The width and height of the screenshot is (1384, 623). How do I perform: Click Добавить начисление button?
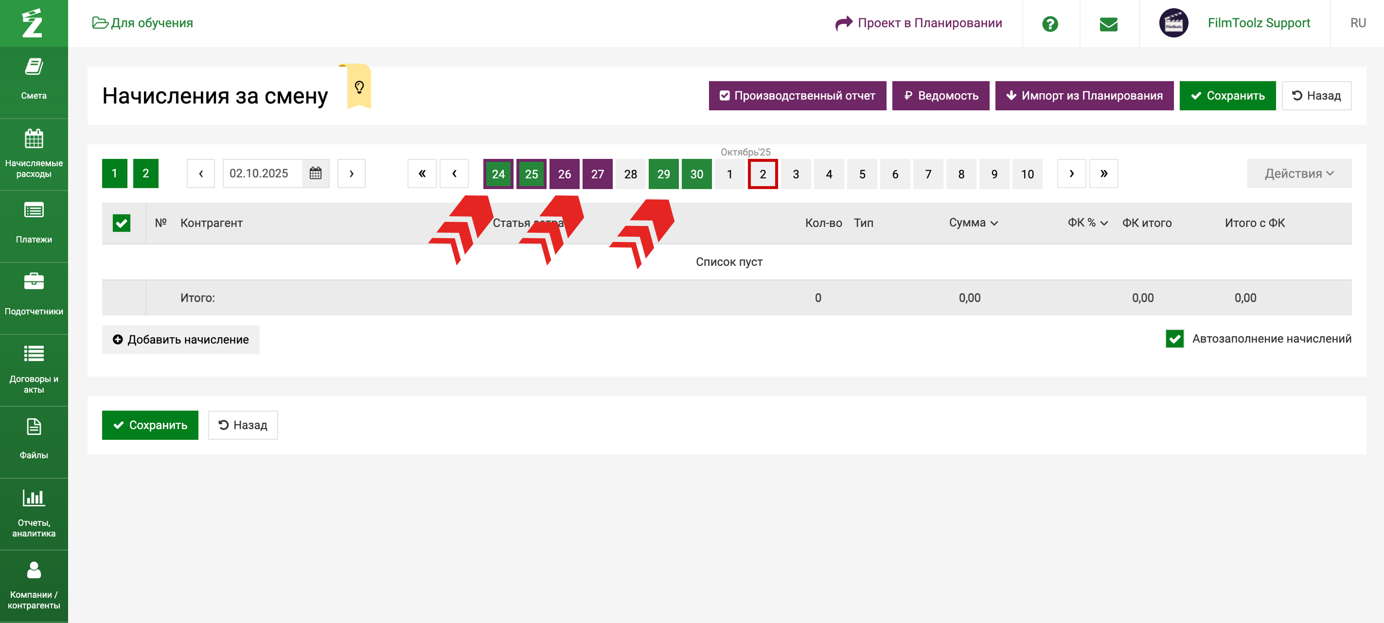click(180, 339)
